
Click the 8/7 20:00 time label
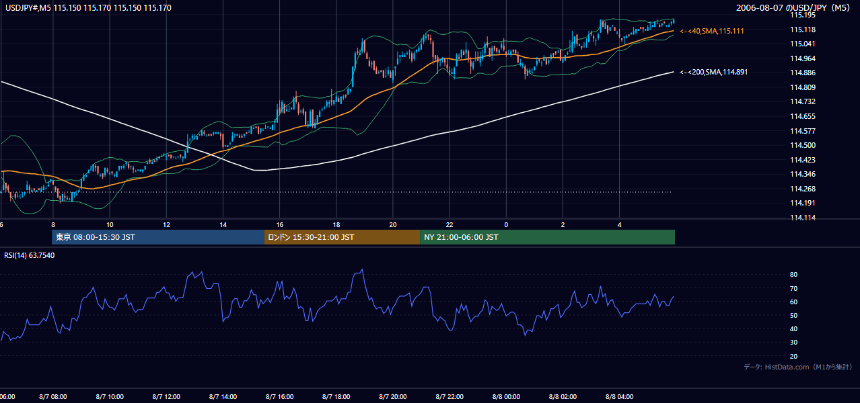(392, 397)
